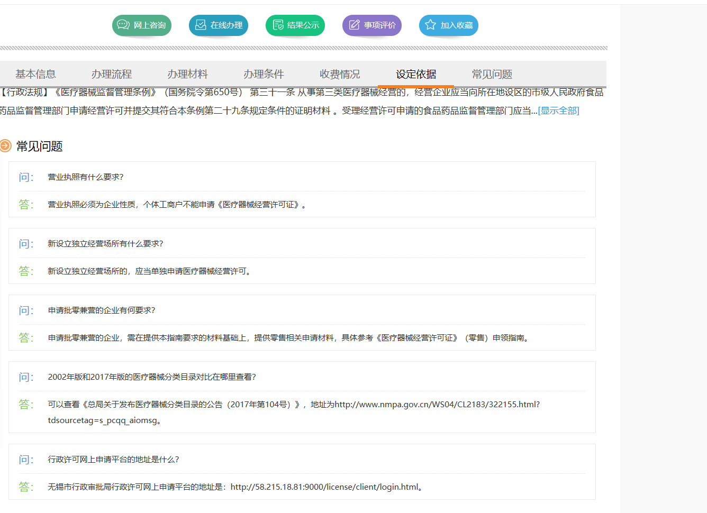Open the 办理材料 tab

pyautogui.click(x=188, y=74)
